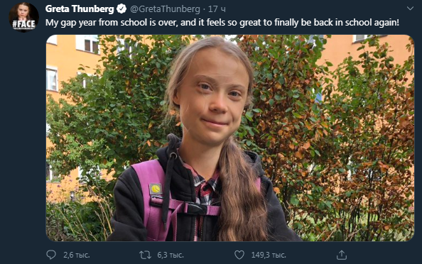
Task: Click the reply speech bubble icon
Action: click(x=51, y=255)
